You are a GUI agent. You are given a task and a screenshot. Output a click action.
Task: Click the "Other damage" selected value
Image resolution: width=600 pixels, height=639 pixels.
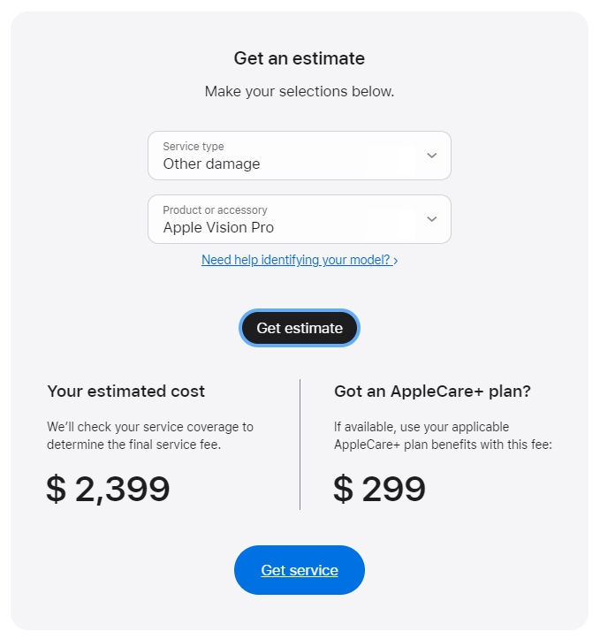211,164
